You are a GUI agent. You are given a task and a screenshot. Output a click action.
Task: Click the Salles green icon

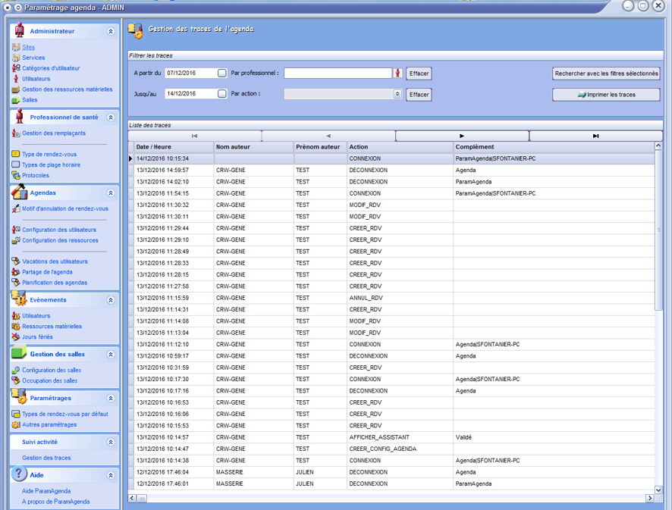click(x=16, y=100)
